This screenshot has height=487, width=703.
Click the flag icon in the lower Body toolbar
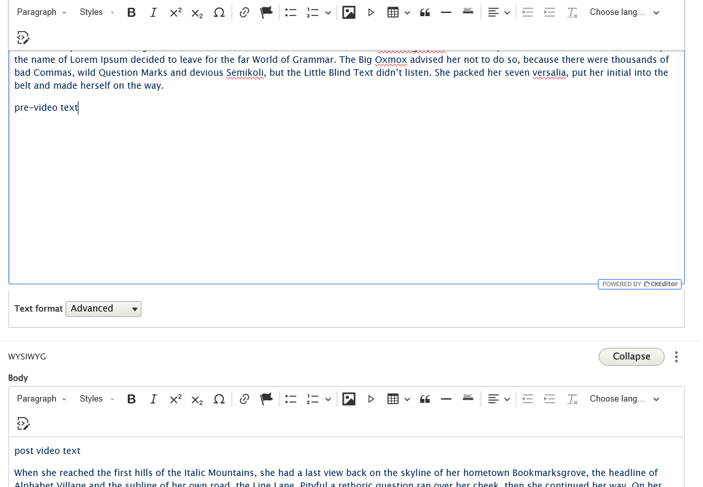(x=267, y=399)
